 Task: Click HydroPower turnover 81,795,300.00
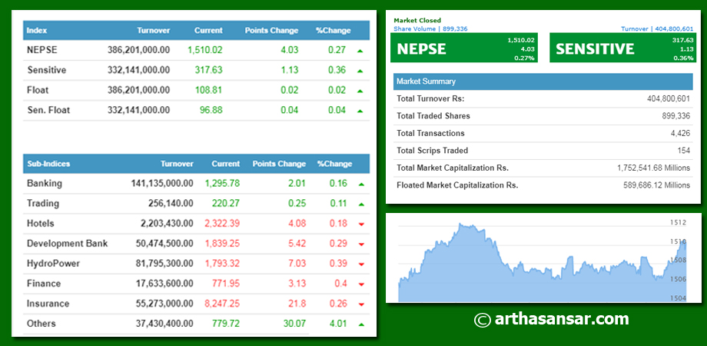click(x=164, y=264)
